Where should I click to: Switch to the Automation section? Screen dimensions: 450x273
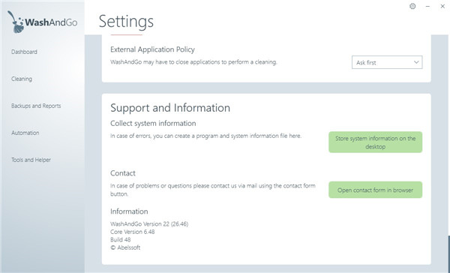pos(25,133)
